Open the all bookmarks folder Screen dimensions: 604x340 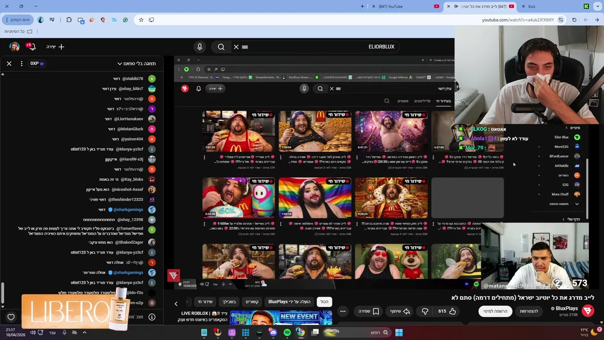tap(18, 31)
